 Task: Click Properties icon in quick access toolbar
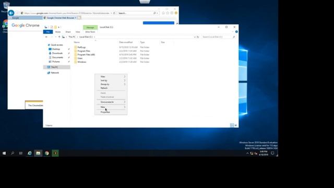[x=52, y=27]
